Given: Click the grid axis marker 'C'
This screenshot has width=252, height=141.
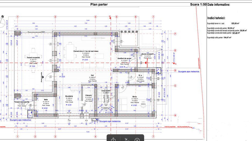Looking at the screenshot, I should point(175,86).
